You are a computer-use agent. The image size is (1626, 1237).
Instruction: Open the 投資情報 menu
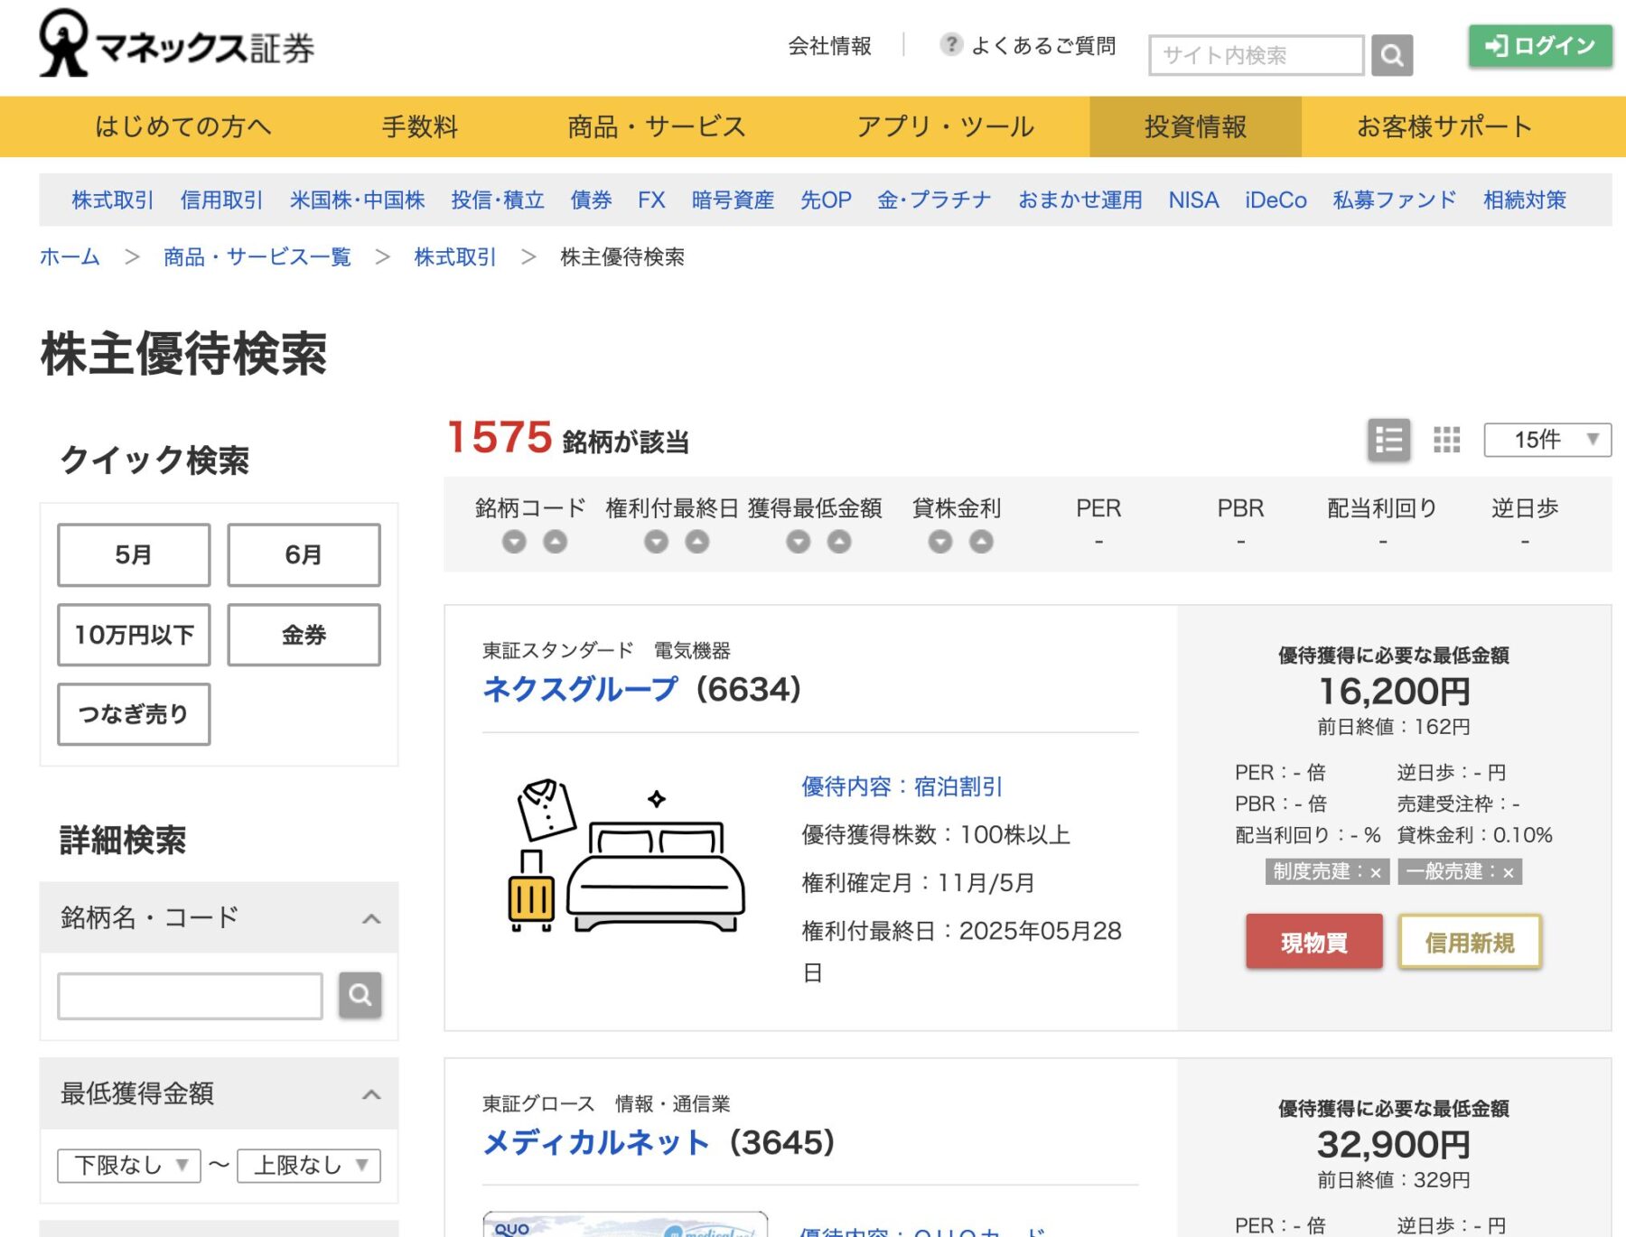[1195, 126]
